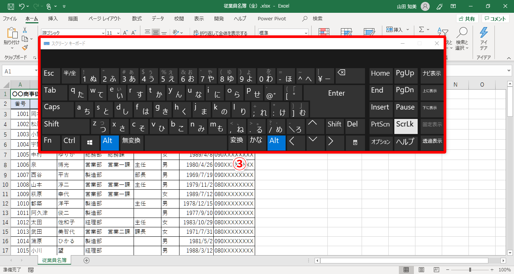This screenshot has height=274, width=514.
Task: Click the Windows logo key on keyboard
Action: (90, 143)
